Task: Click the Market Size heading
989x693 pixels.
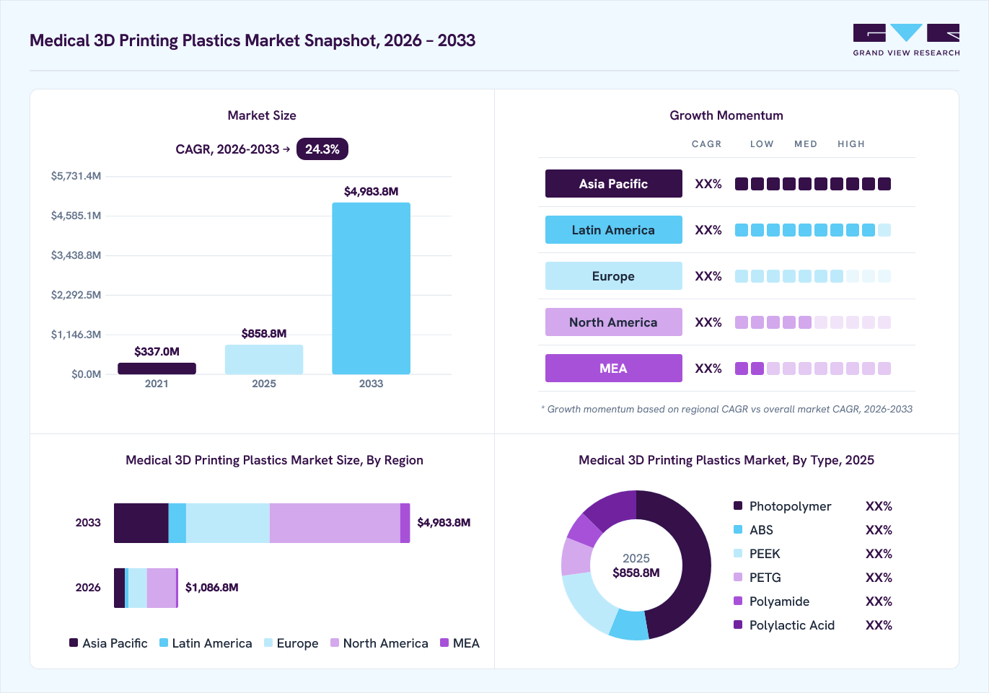Action: click(262, 115)
